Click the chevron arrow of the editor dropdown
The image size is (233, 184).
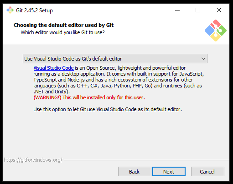[203, 59]
